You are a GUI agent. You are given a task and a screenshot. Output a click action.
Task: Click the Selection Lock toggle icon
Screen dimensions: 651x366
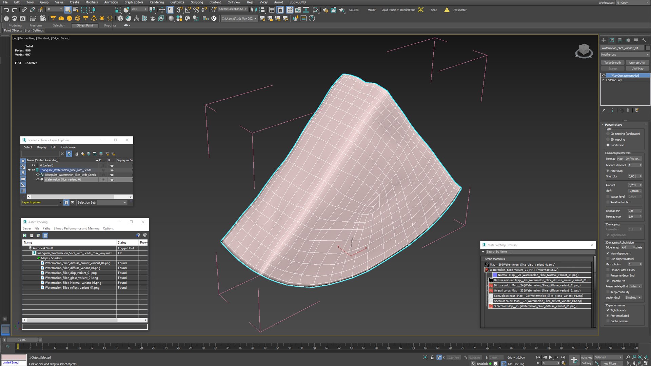pyautogui.click(x=432, y=357)
